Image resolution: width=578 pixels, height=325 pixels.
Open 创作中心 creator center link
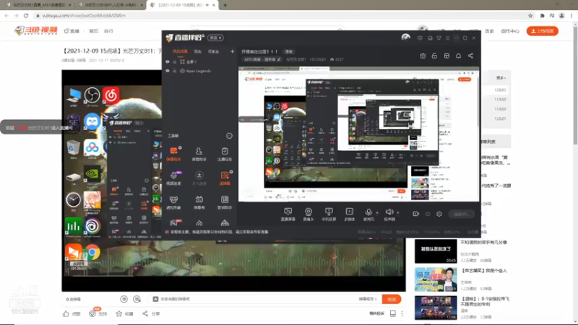coord(510,31)
